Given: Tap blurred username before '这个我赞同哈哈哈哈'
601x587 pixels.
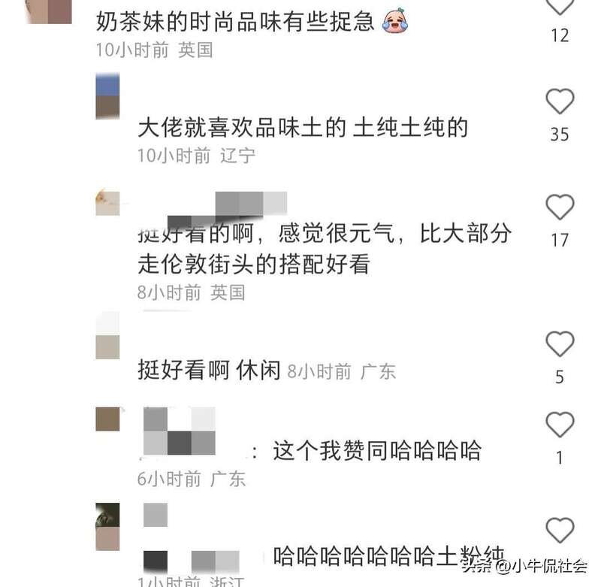Looking at the screenshot, I should pyautogui.click(x=180, y=431).
